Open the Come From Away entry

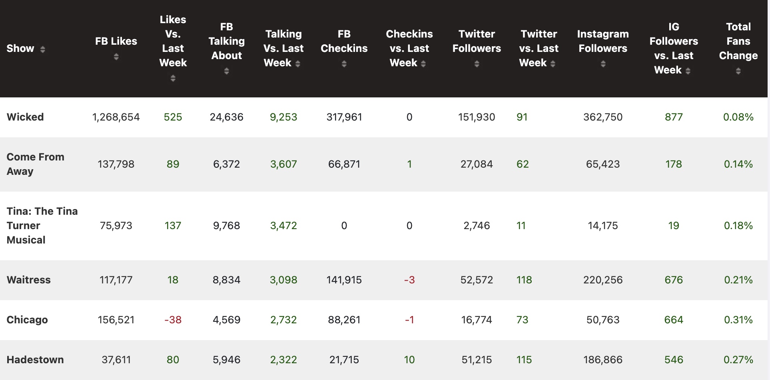[35, 164]
